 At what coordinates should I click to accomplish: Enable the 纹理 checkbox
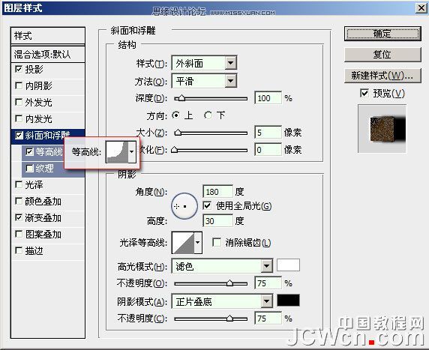pyautogui.click(x=29, y=168)
